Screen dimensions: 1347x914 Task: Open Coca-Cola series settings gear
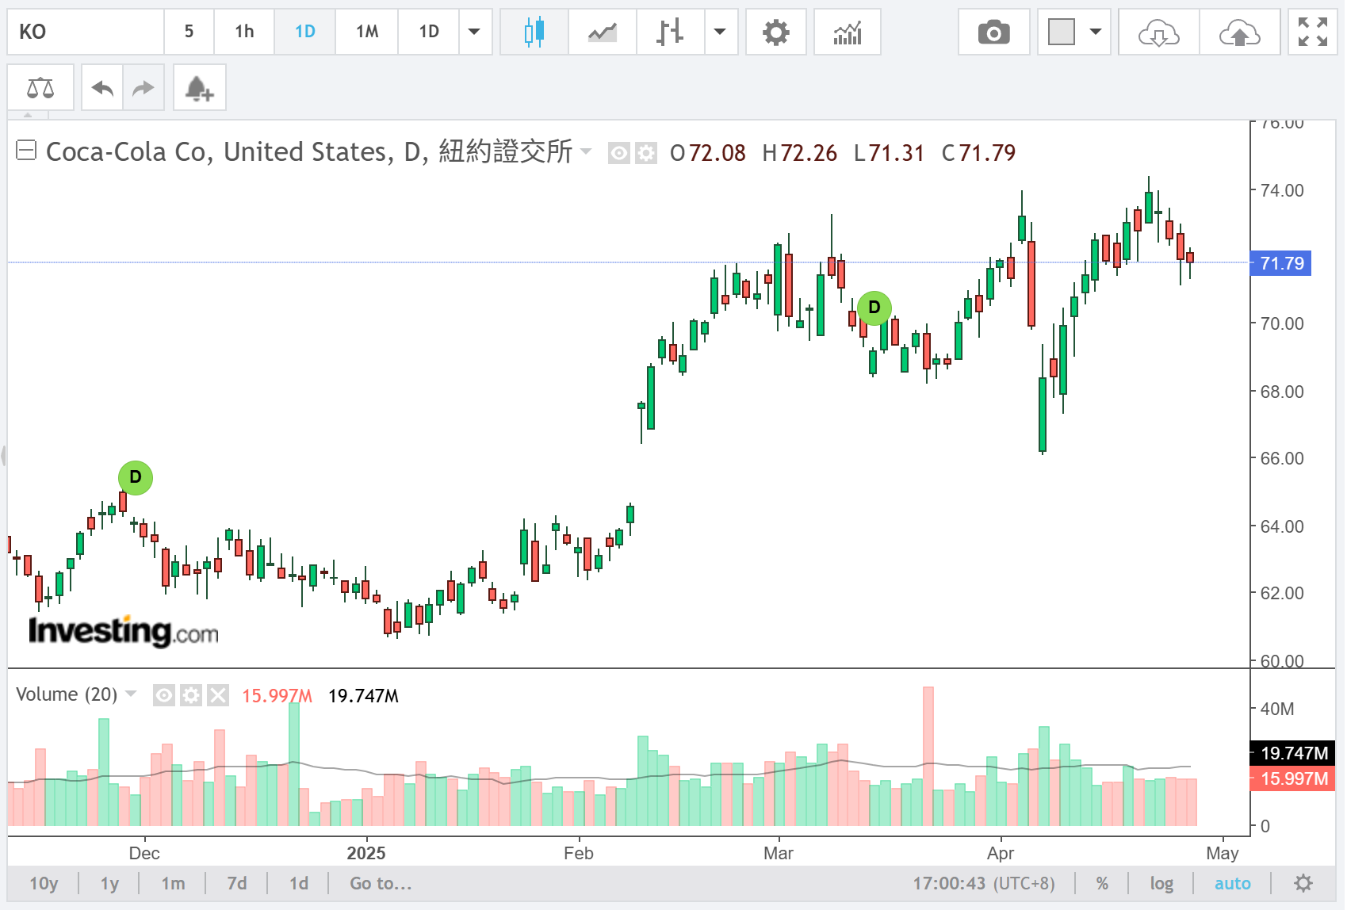[x=646, y=152]
